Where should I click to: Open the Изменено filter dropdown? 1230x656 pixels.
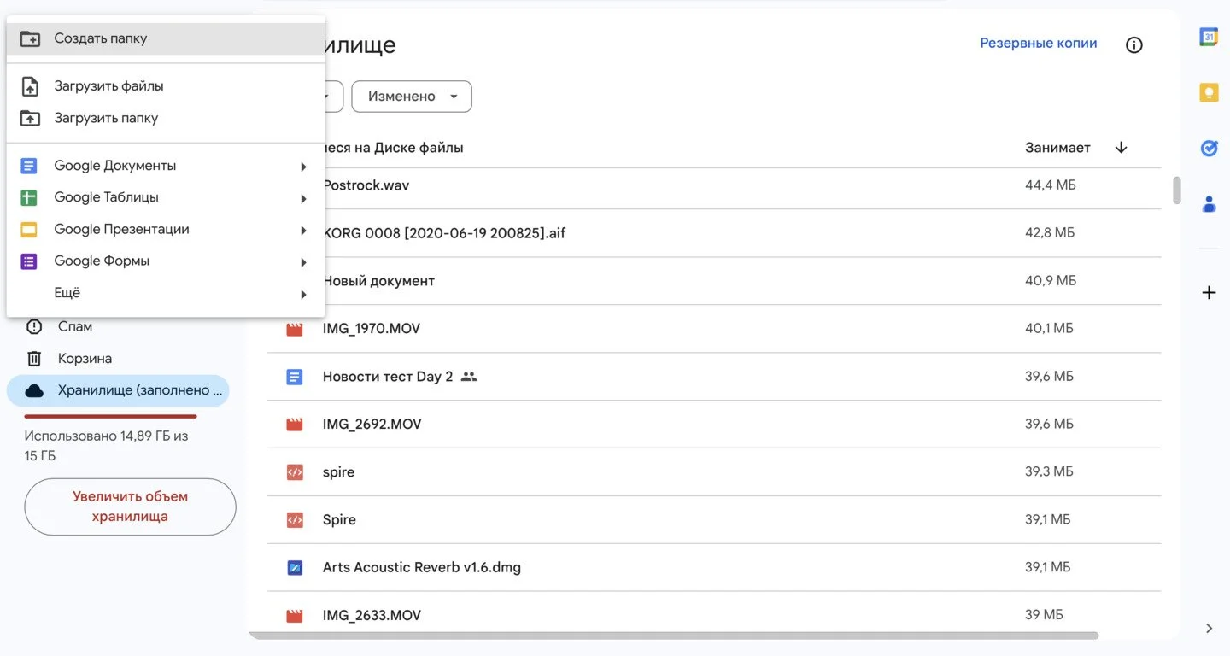[x=412, y=97]
